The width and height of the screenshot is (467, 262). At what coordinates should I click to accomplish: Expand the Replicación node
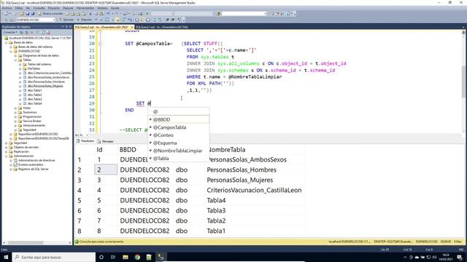coord(7,151)
